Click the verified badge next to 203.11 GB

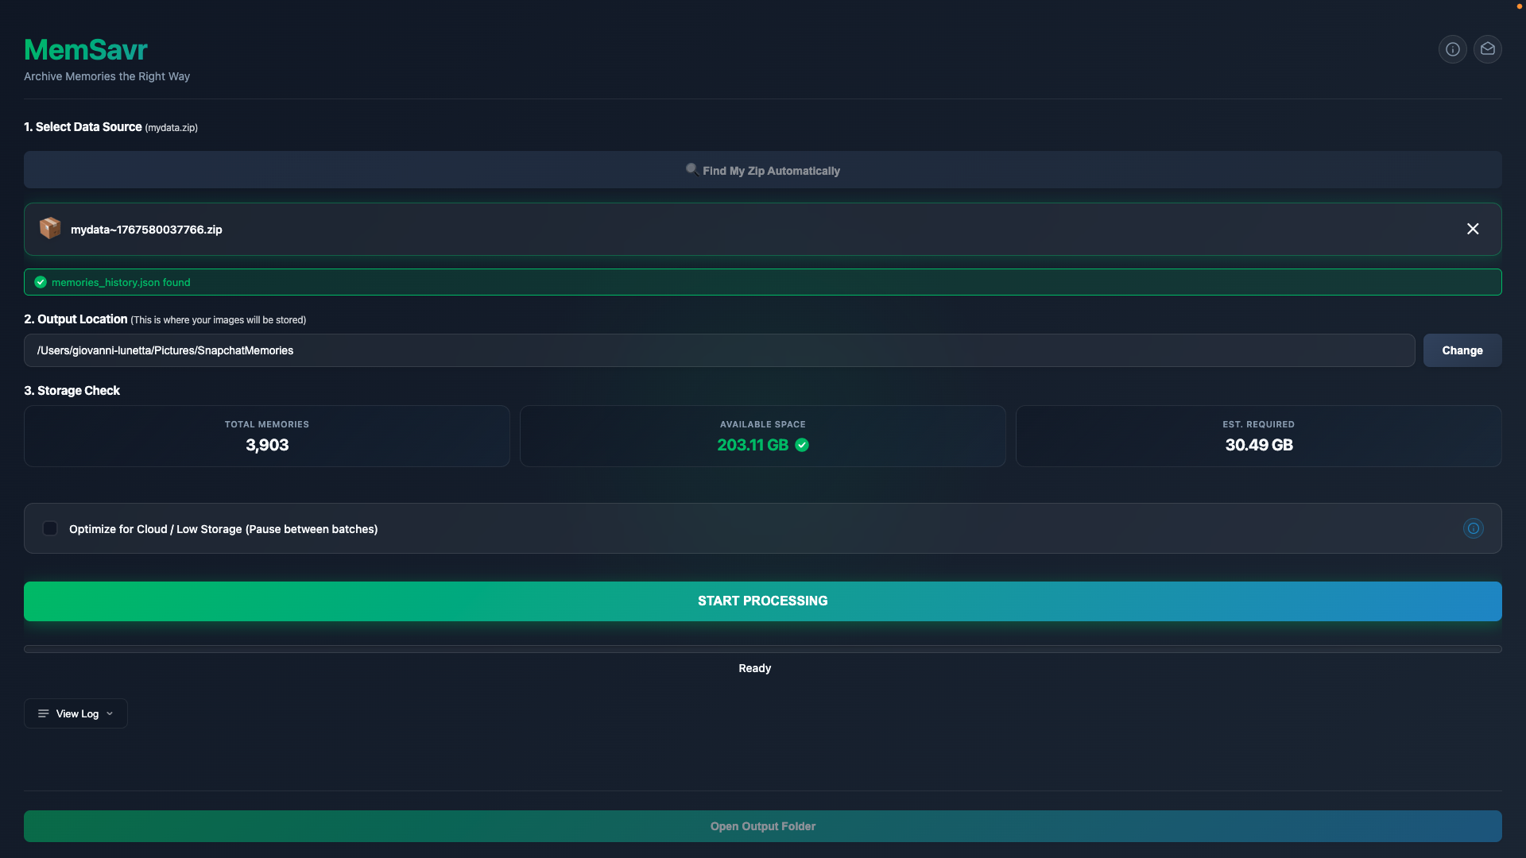tap(802, 445)
